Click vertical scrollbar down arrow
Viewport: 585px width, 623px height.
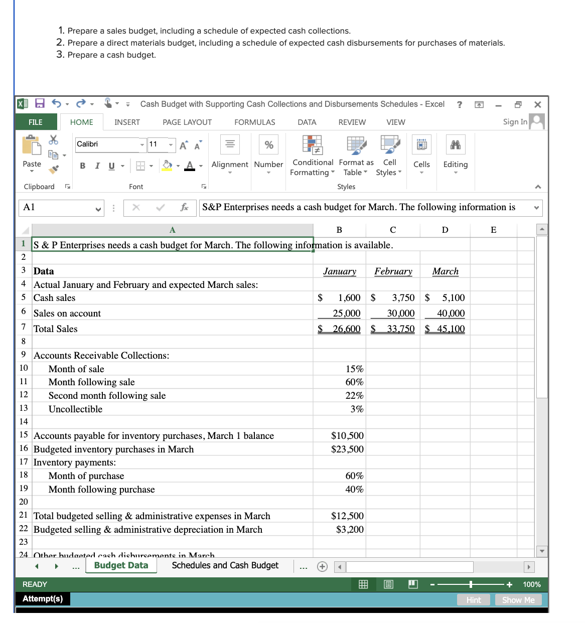[542, 551]
